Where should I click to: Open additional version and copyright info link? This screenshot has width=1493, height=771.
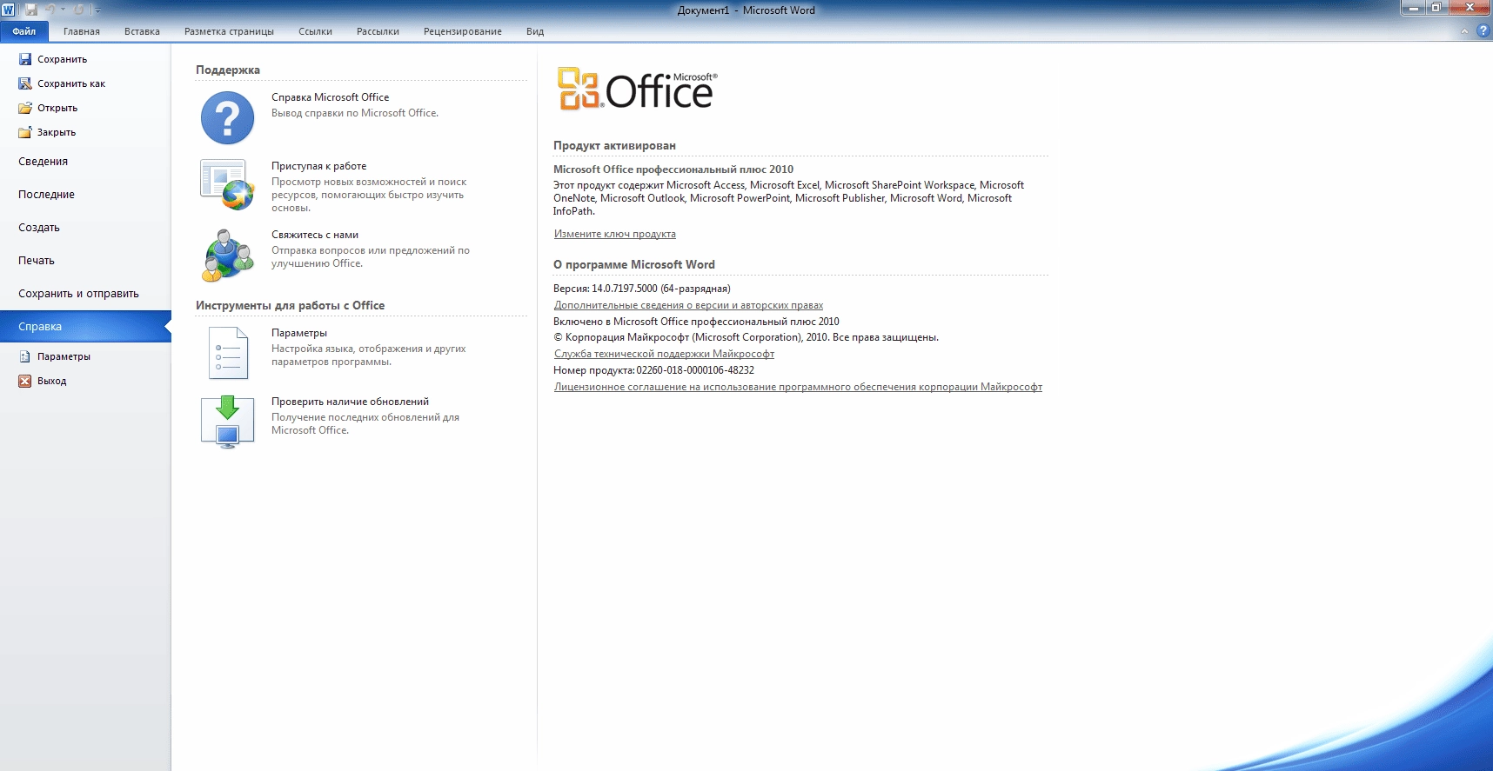(x=688, y=305)
